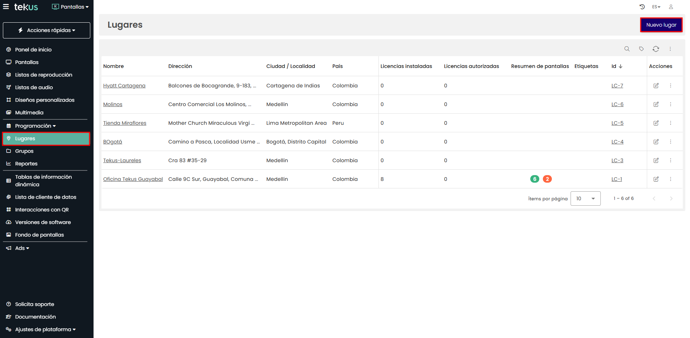The image size is (690, 338).
Task: Expand the Programación submenu
Action: pos(35,126)
